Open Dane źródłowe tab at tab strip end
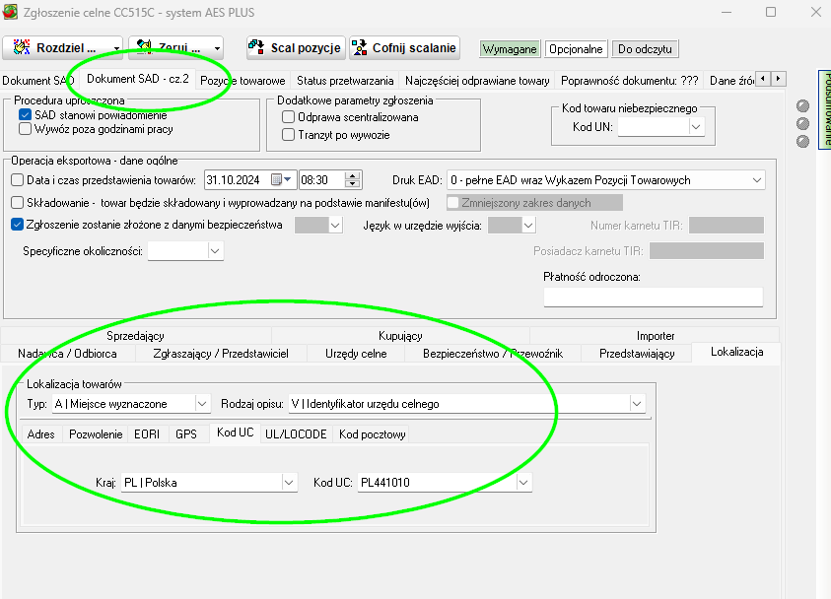 point(731,81)
